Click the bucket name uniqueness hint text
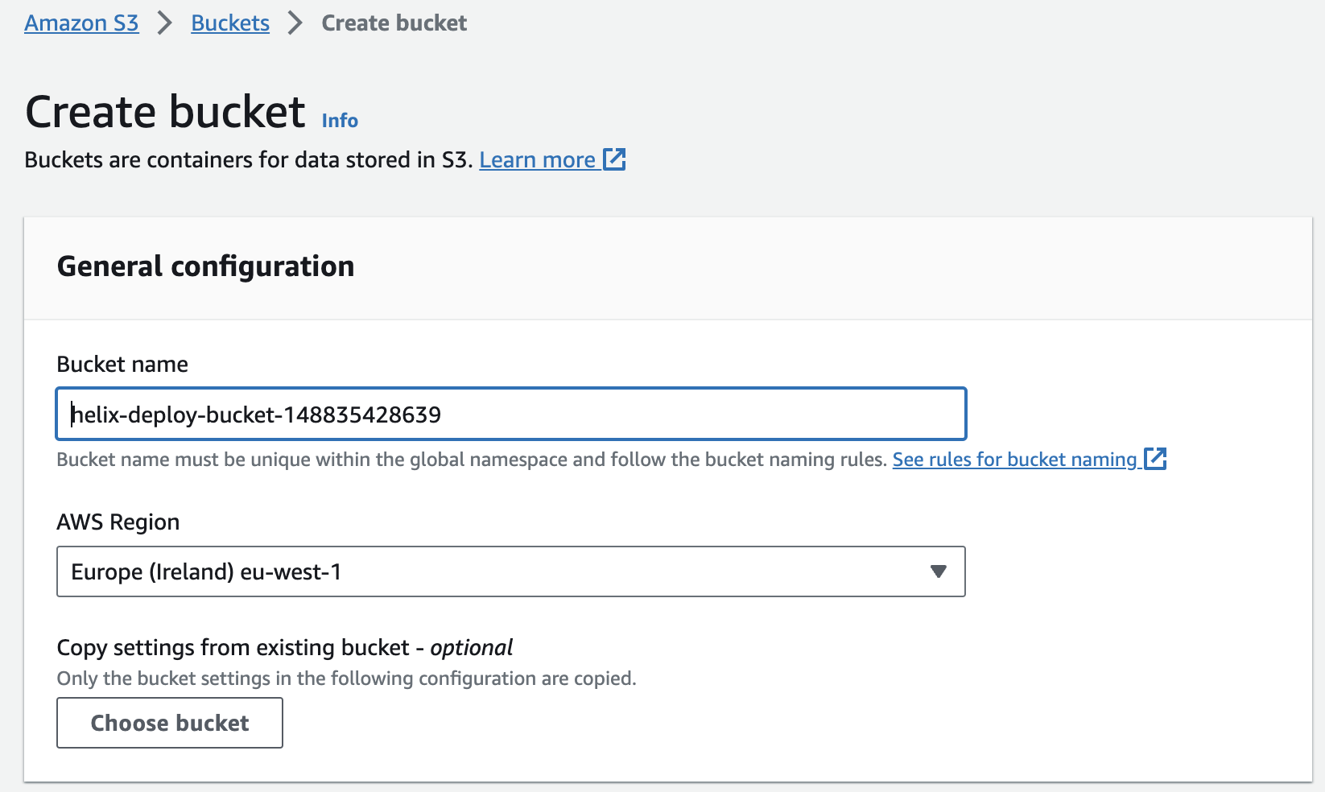The height and width of the screenshot is (792, 1325). [472, 460]
